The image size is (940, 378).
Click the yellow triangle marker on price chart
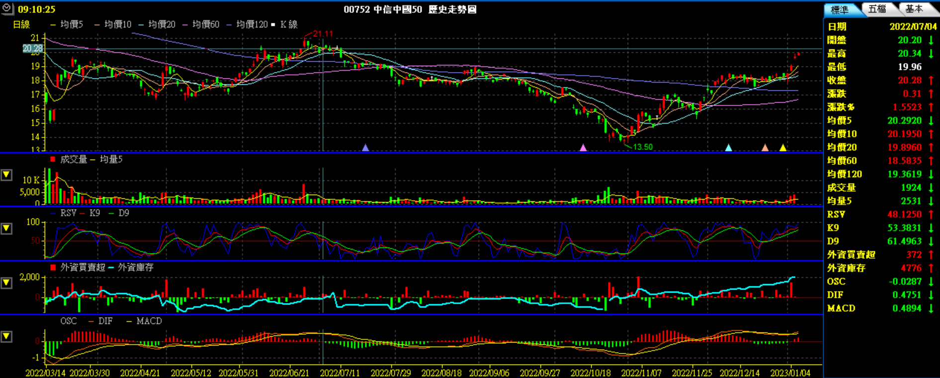click(x=783, y=148)
